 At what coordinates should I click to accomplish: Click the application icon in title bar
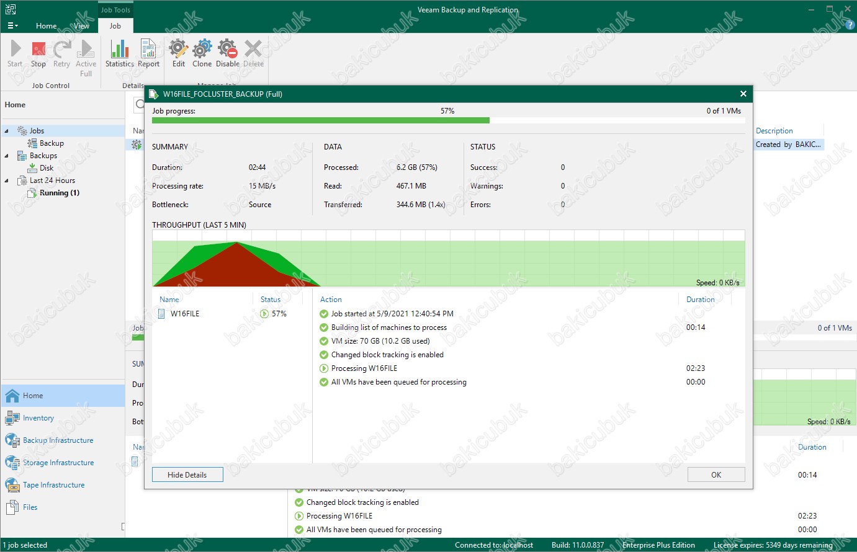tap(11, 9)
